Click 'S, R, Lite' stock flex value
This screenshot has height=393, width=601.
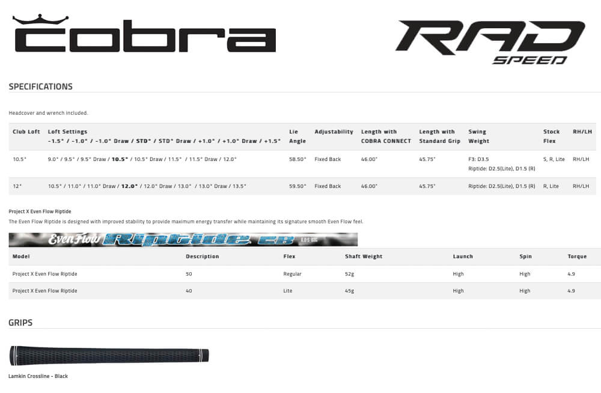(554, 159)
